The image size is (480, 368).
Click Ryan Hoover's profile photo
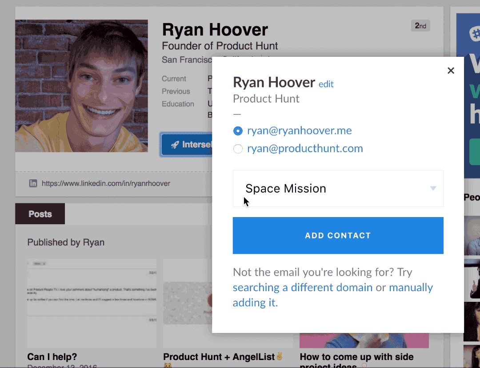tap(81, 86)
